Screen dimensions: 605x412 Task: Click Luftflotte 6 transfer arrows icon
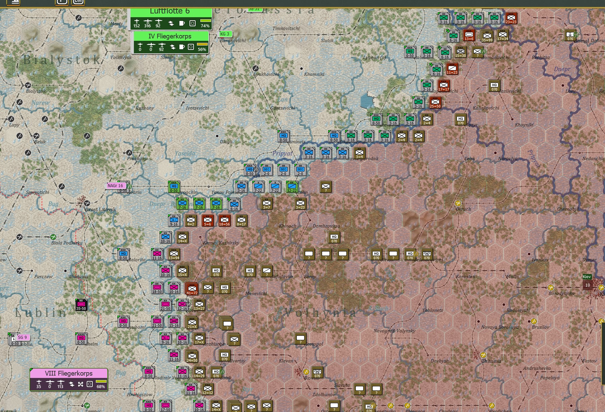[171, 23]
